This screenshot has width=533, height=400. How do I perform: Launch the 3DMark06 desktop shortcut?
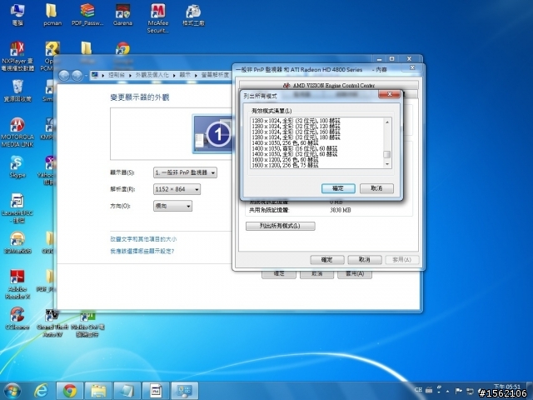[17, 242]
